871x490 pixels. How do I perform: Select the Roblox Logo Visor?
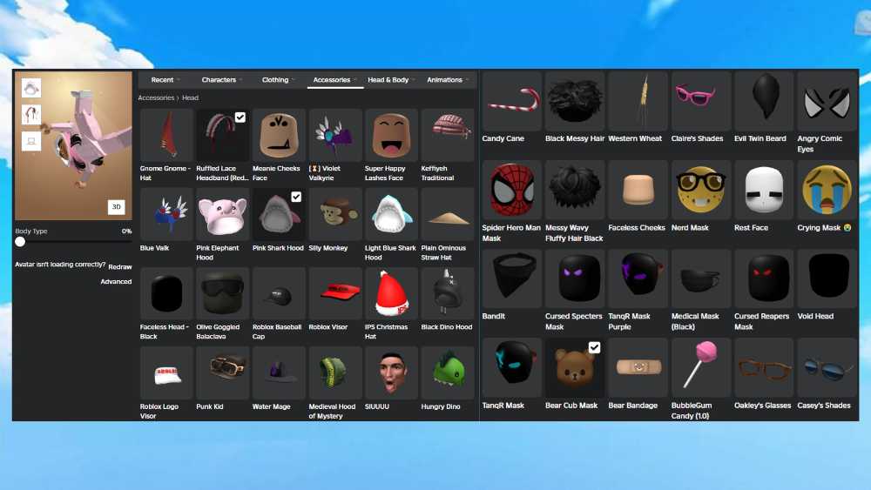166,373
